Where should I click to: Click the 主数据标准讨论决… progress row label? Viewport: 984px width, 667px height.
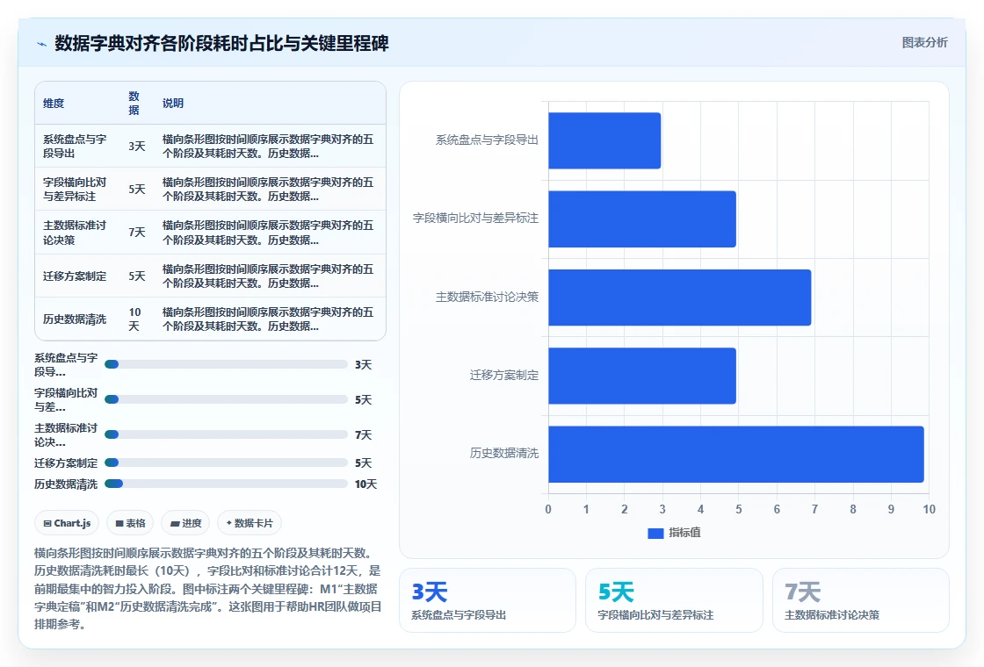[x=66, y=434]
